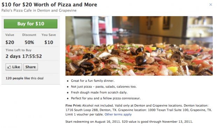Share the Palio's Pizza deal

coord(30,67)
